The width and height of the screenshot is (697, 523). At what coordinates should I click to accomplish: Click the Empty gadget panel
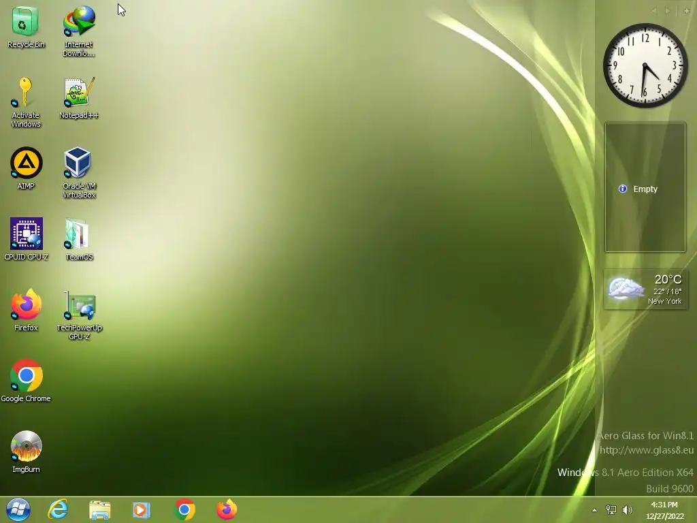tap(645, 187)
